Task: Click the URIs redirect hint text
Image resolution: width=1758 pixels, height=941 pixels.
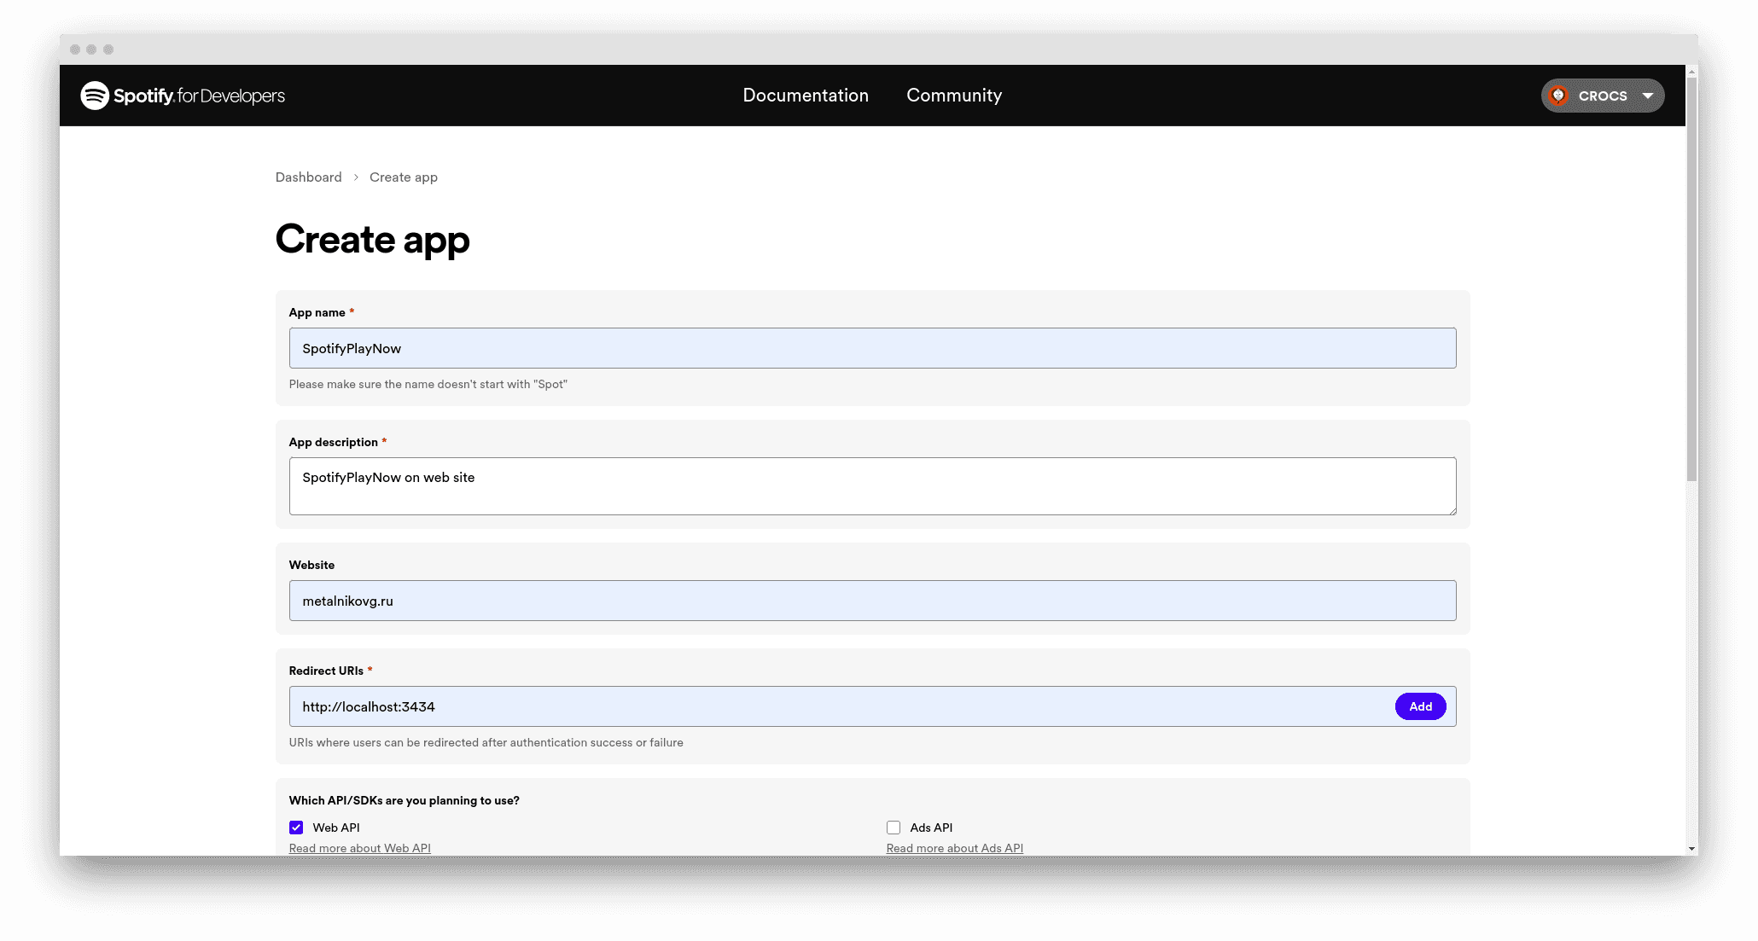Action: tap(486, 742)
